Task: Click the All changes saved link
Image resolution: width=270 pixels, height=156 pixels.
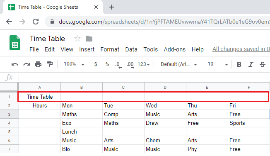Action: tap(241, 49)
